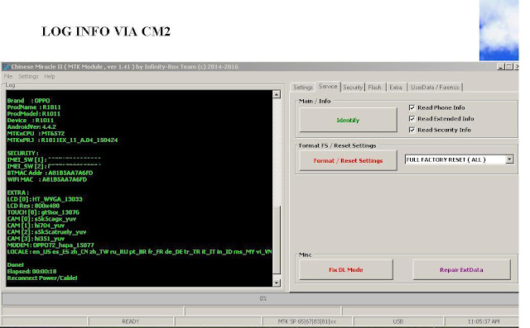Click the Reconnect Power/Cable! log line
The height and width of the screenshot is (328, 530).
[42, 278]
